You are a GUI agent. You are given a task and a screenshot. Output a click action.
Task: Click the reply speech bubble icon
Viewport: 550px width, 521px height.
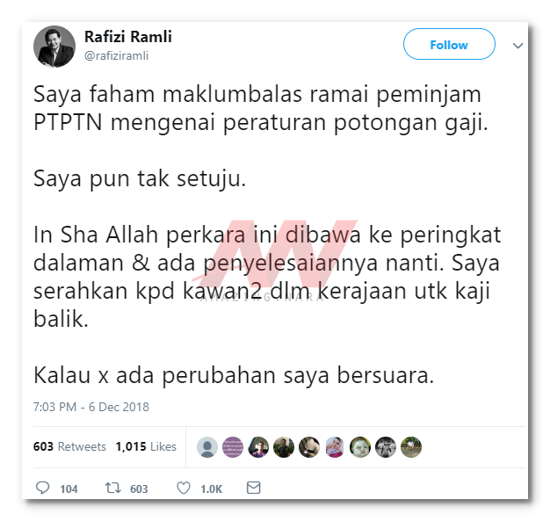(43, 488)
